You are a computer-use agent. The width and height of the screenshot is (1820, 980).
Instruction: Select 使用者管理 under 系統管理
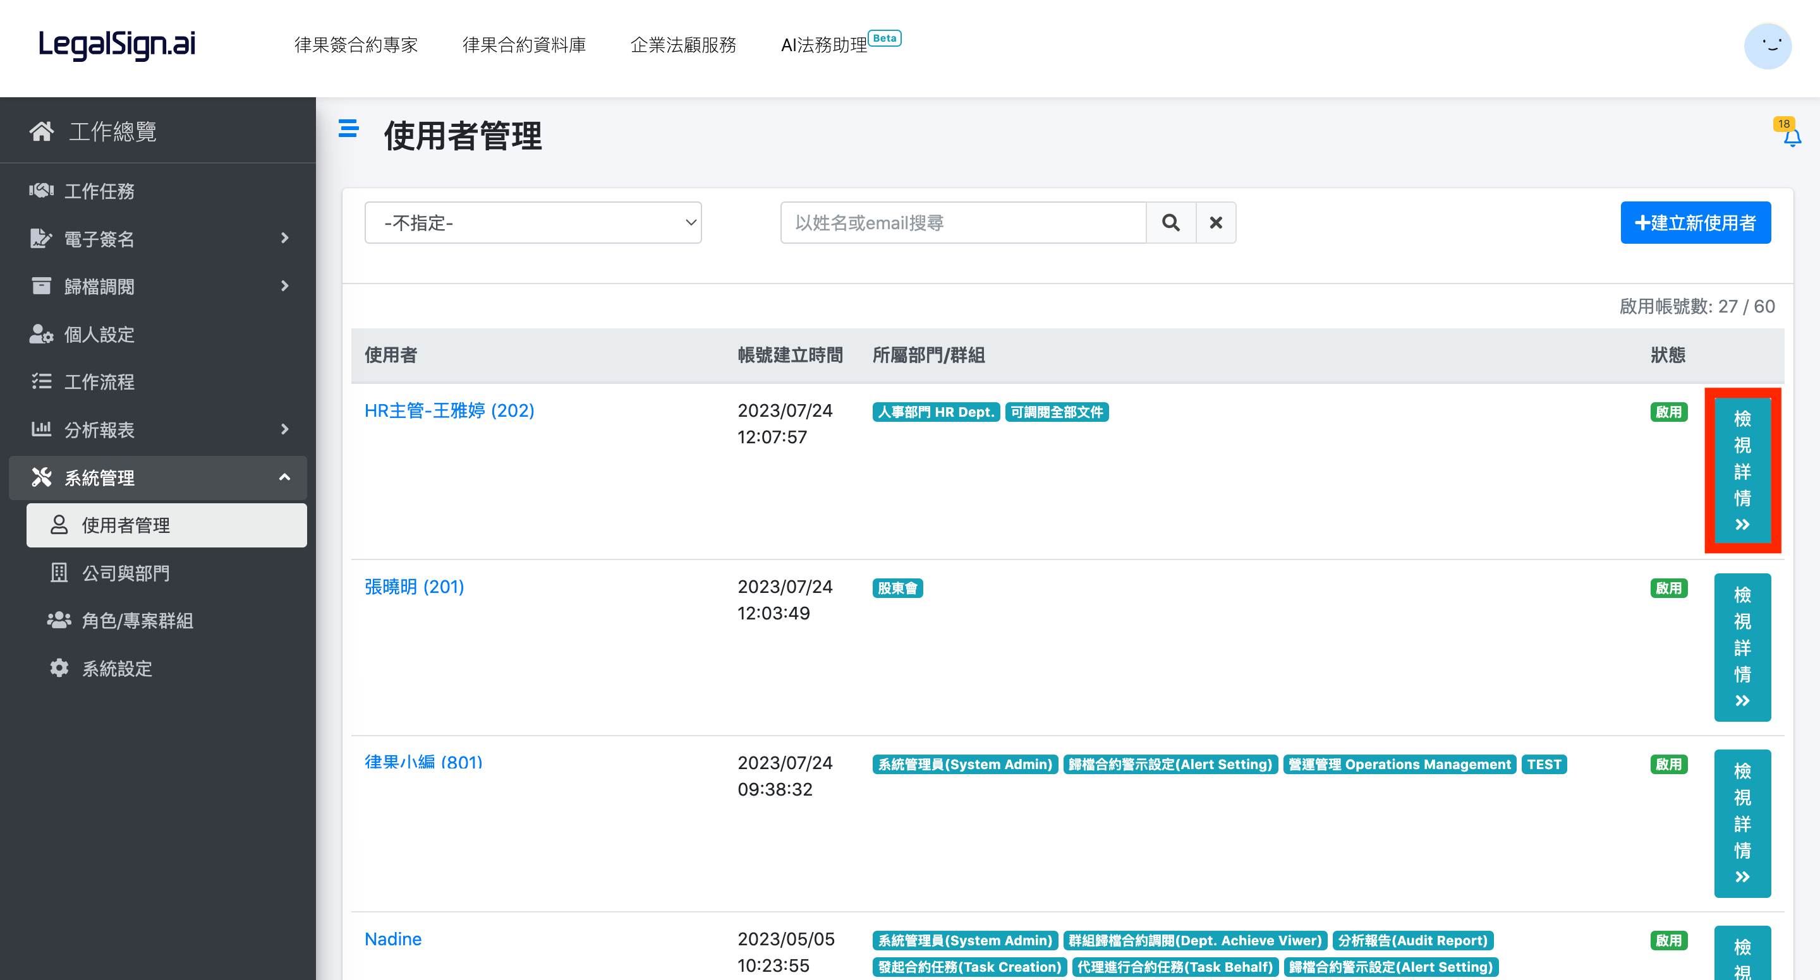point(167,525)
